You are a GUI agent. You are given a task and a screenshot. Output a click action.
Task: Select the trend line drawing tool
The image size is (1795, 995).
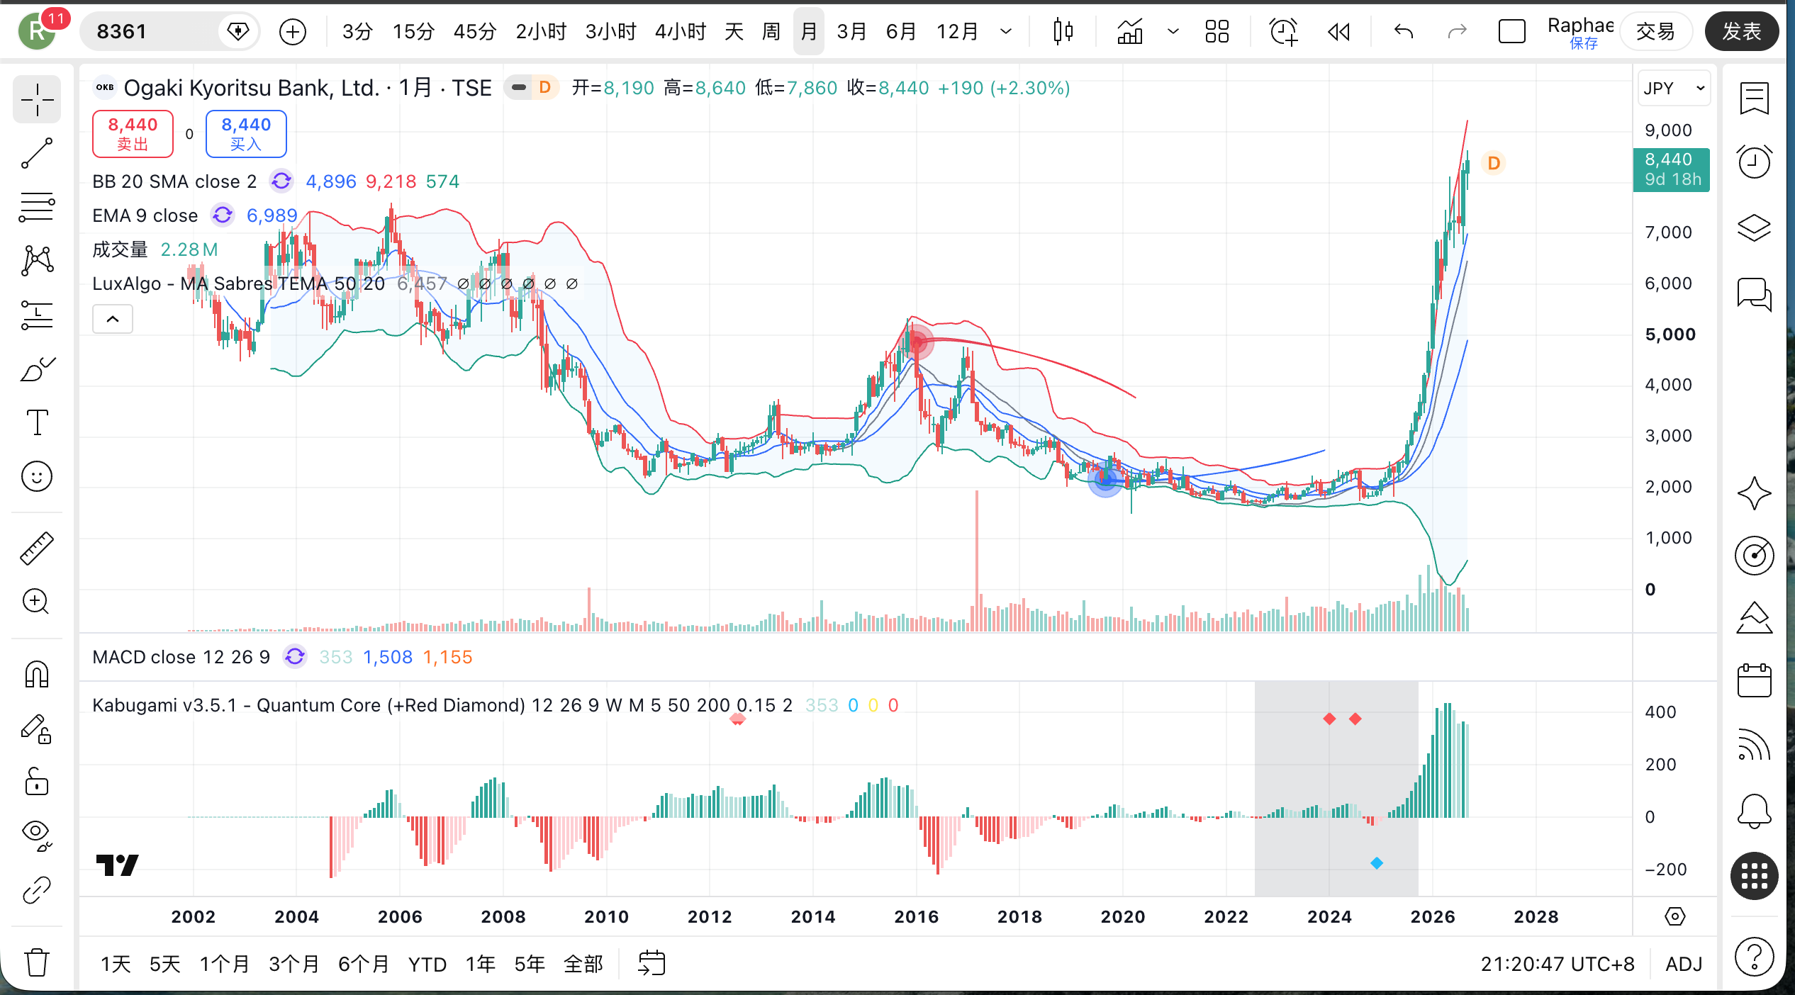click(x=37, y=154)
